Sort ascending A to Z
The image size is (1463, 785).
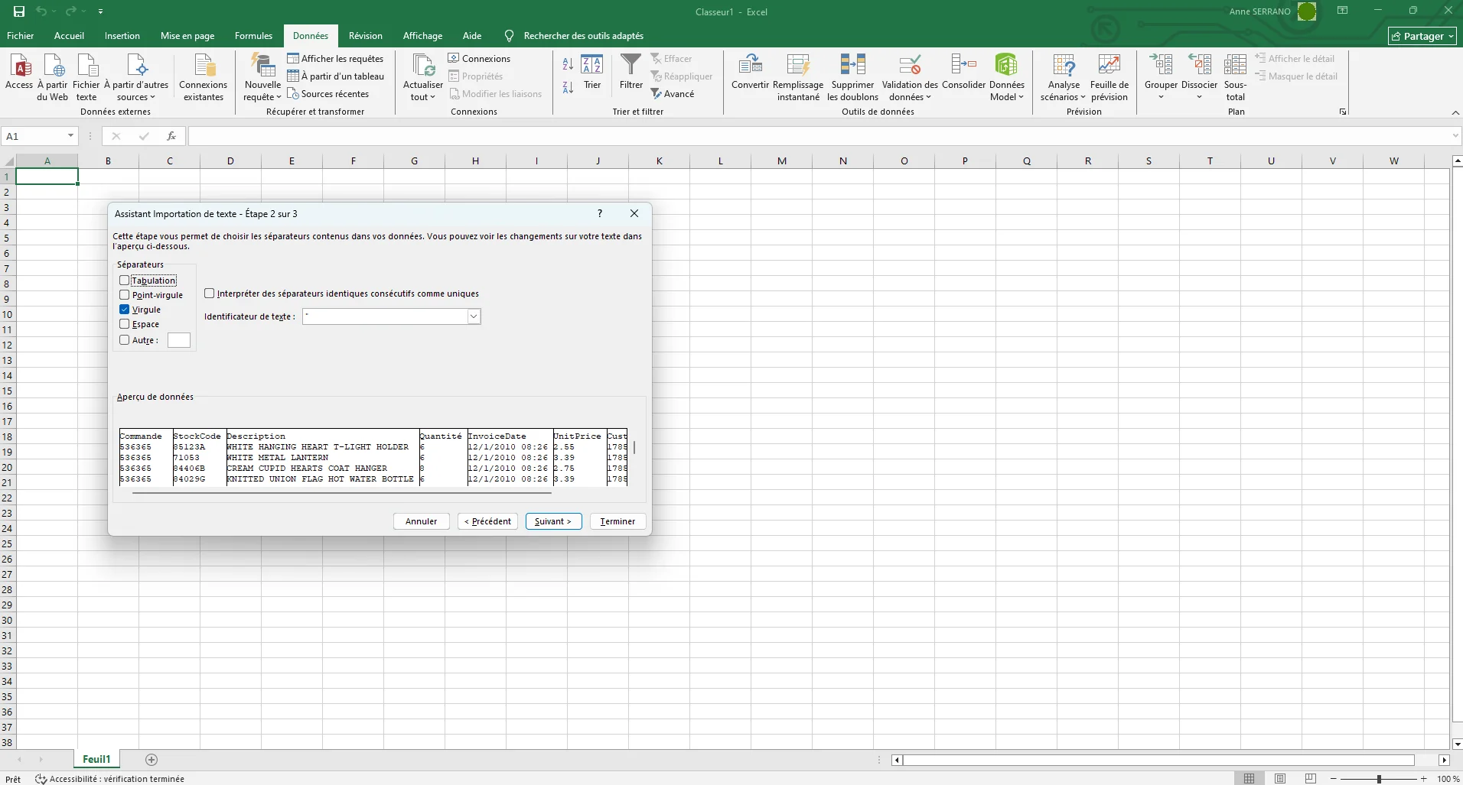[568, 64]
